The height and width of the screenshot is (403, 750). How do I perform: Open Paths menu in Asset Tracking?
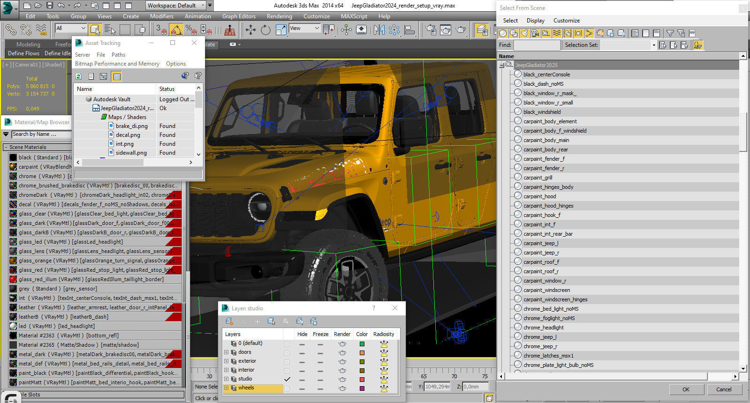point(118,55)
